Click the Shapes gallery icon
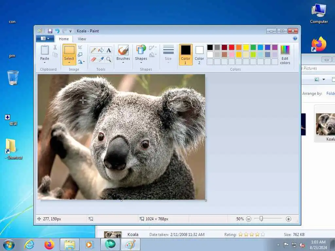 pyautogui.click(x=141, y=50)
